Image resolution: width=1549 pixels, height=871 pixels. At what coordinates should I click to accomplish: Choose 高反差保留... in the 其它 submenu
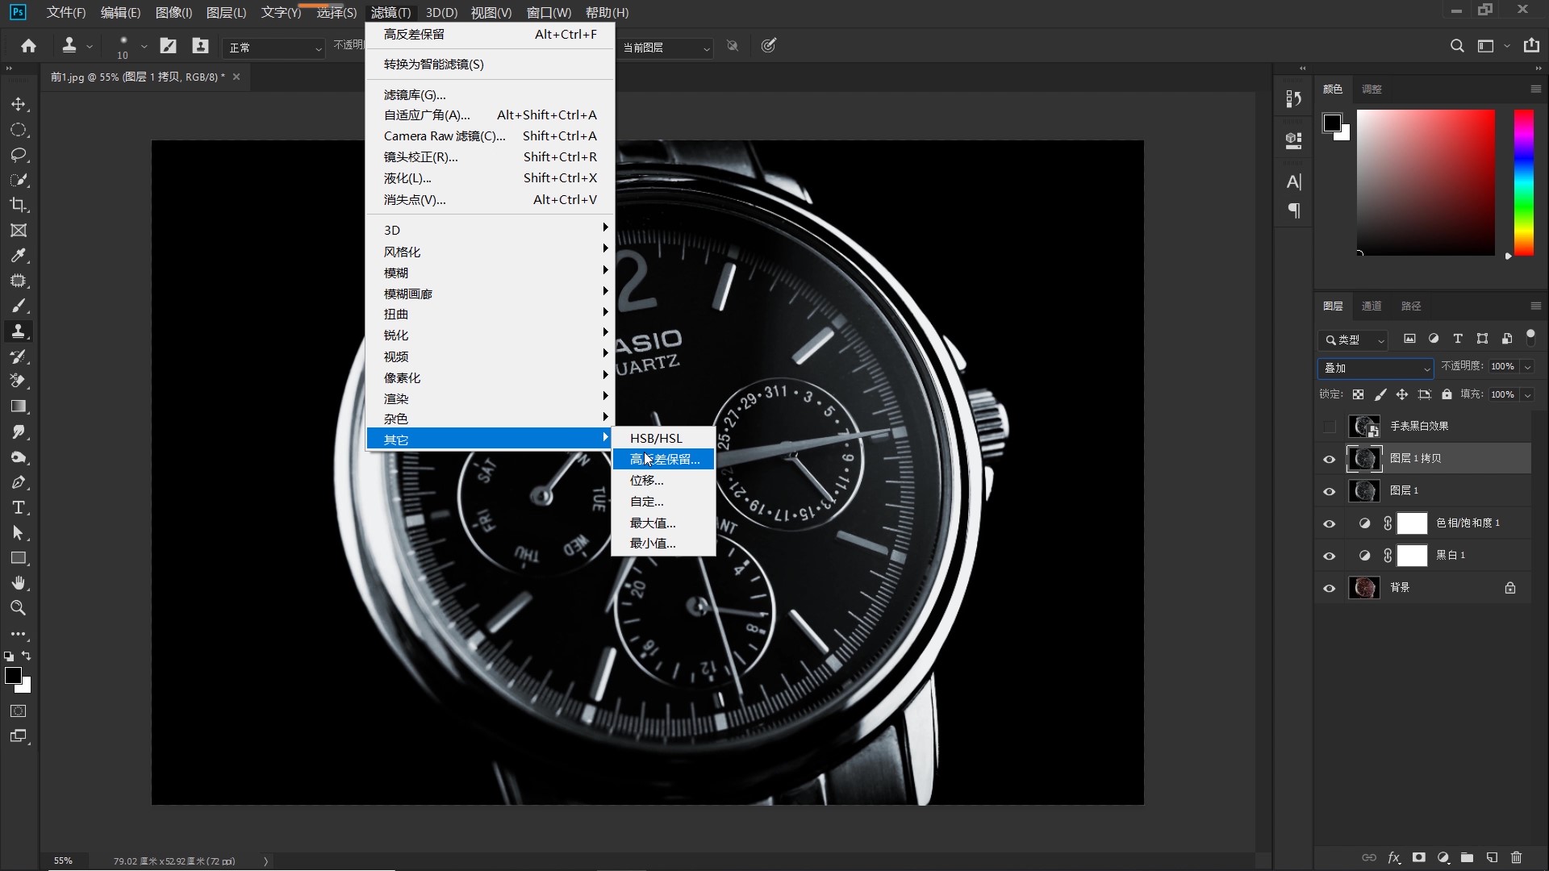[664, 459]
